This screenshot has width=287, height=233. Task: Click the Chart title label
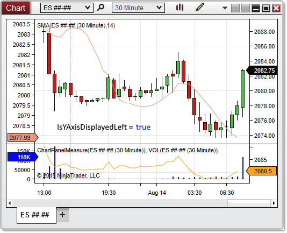click(x=16, y=8)
